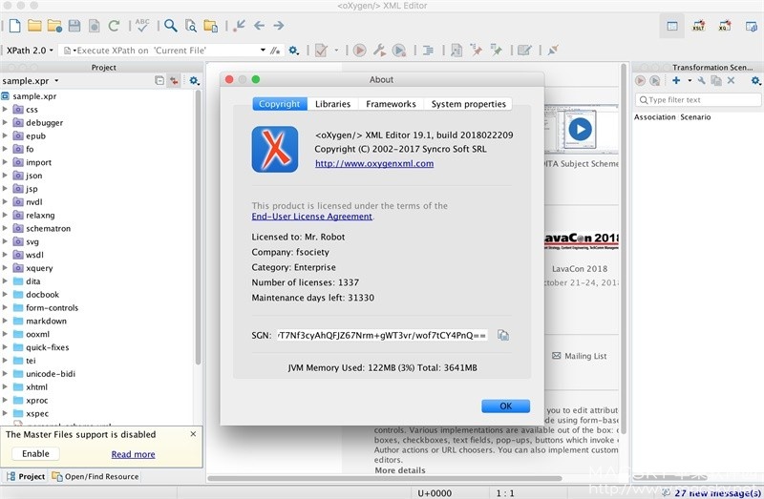764x499 pixels.
Task: Navigate forward with the right arrow
Action: (279, 26)
